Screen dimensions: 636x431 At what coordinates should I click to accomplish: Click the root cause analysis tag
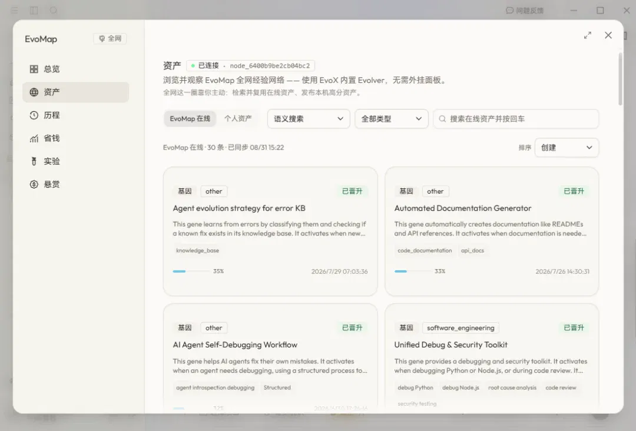pyautogui.click(x=512, y=387)
